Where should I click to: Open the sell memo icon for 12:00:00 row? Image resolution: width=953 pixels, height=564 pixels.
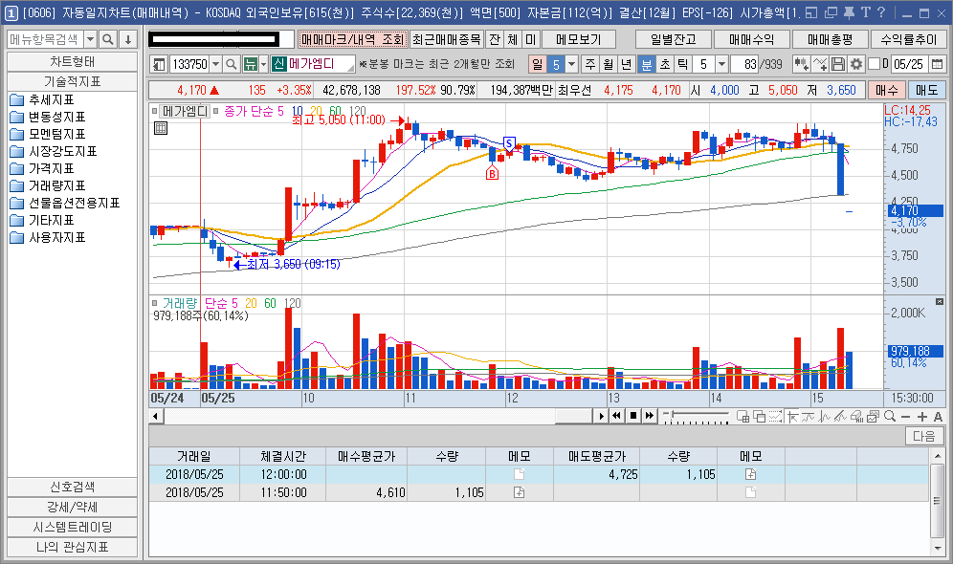coord(750,474)
